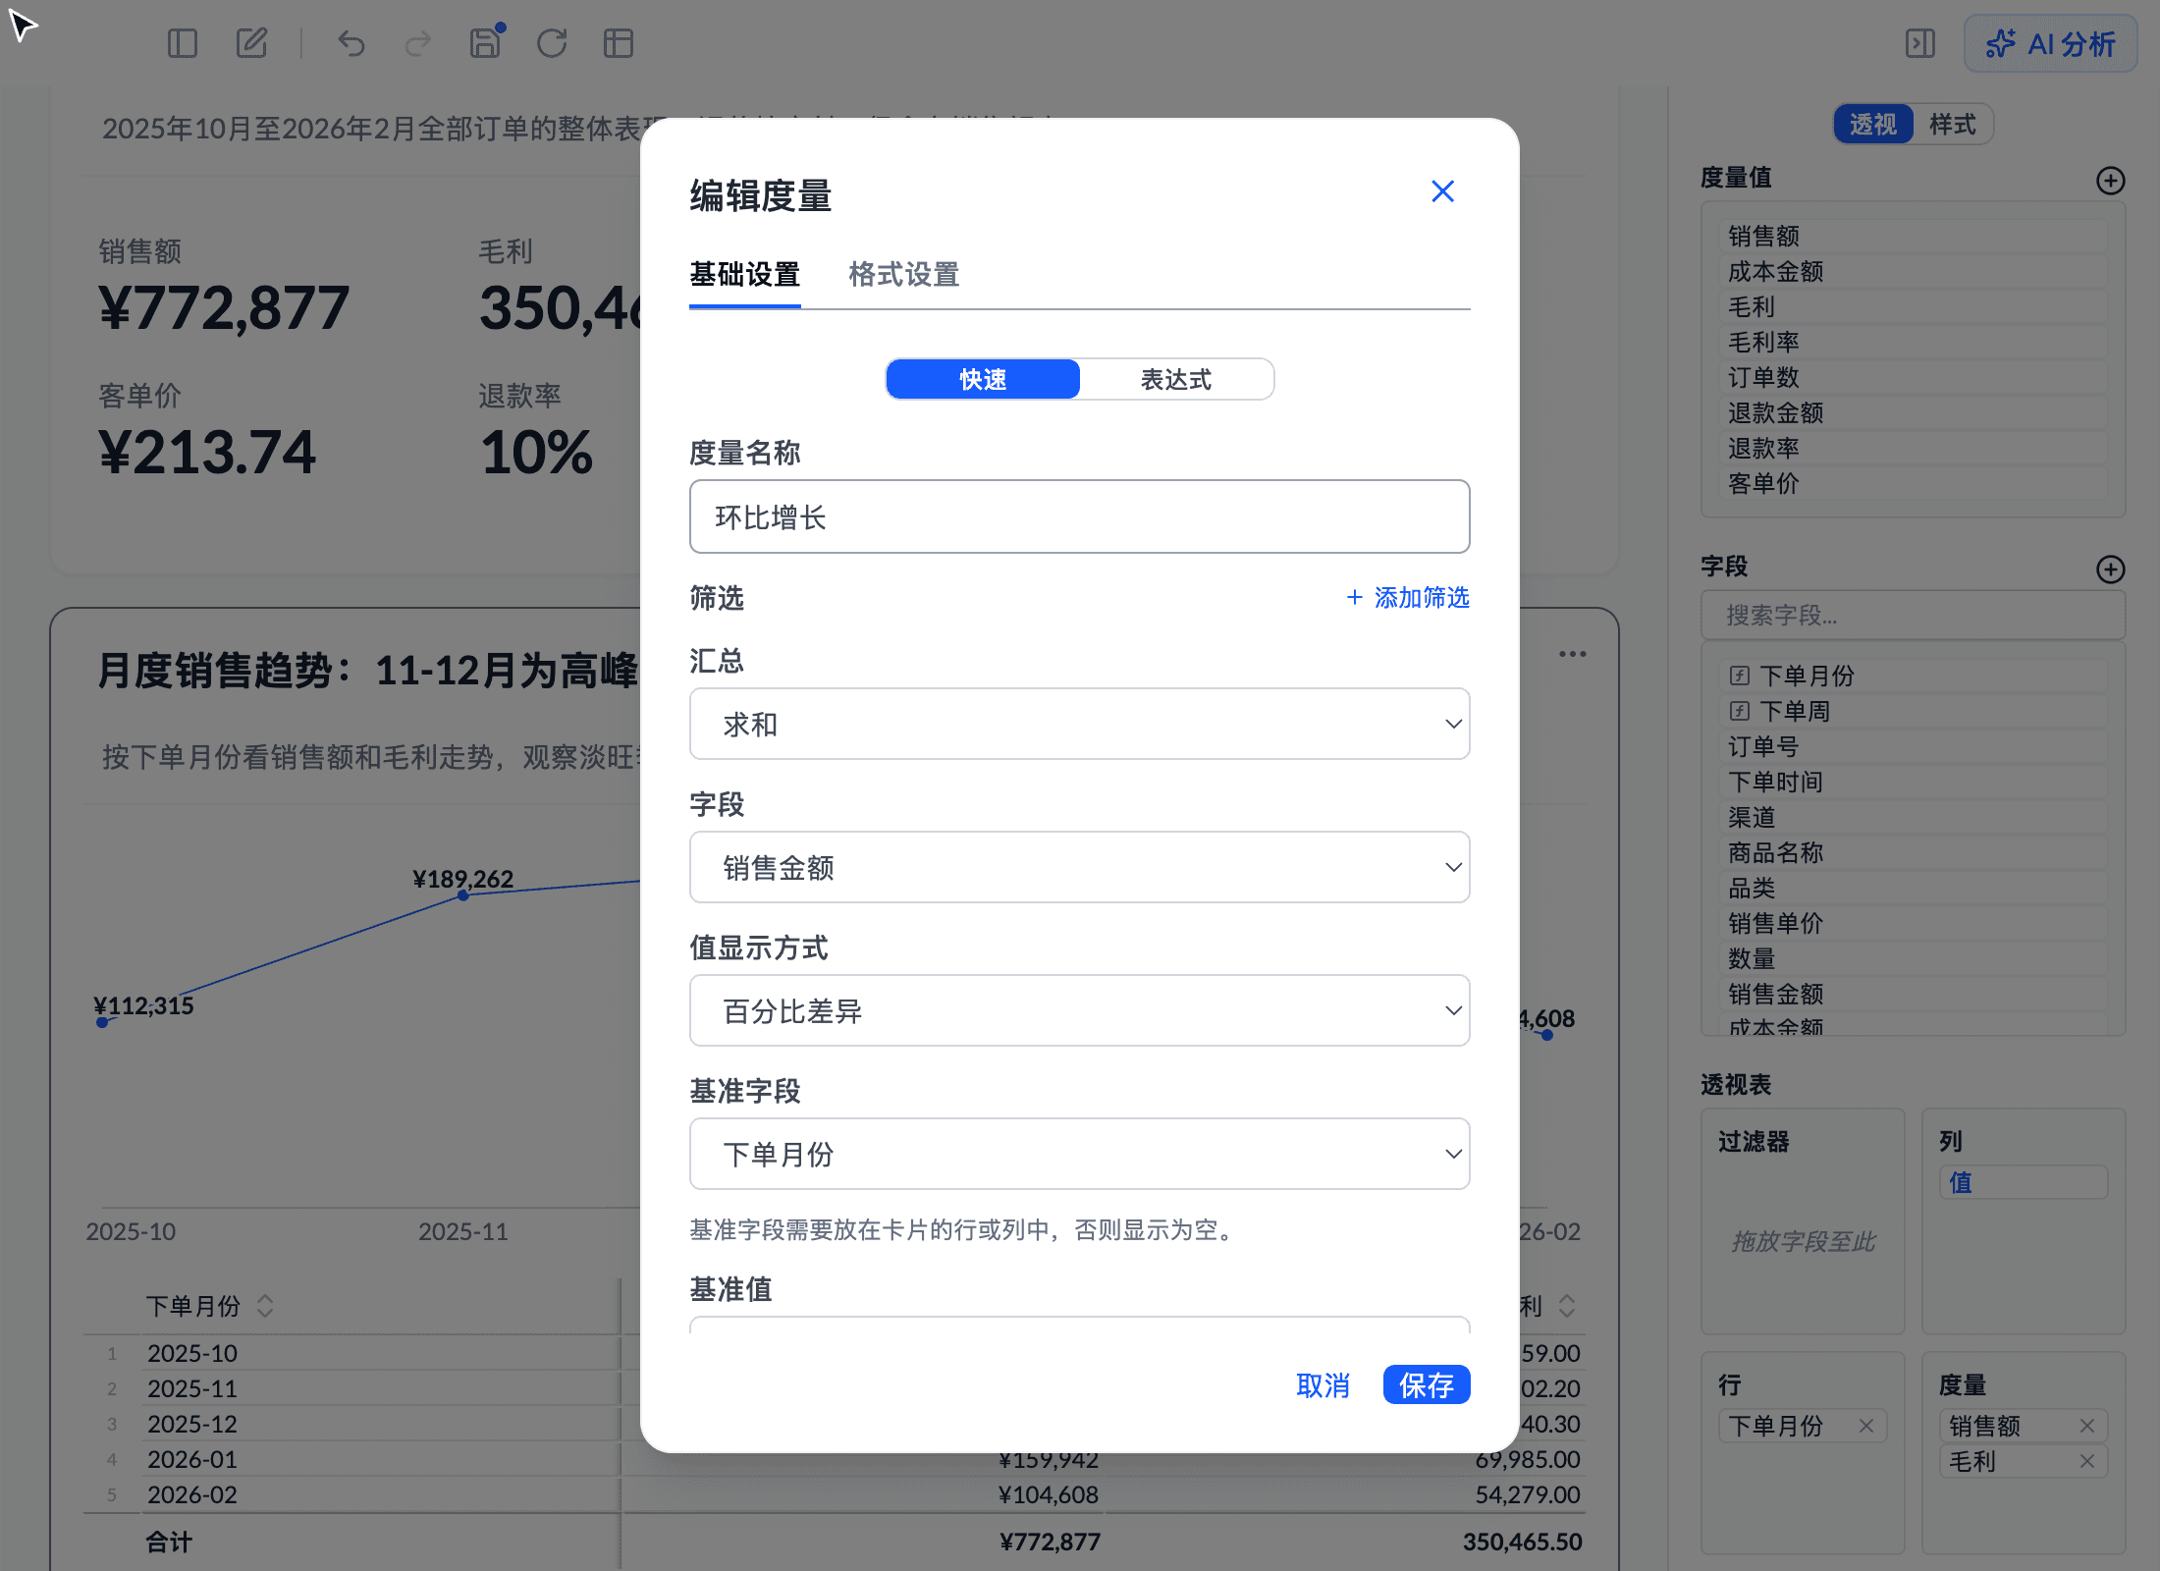
Task: Add a new measure via 度量值 plus icon
Action: [2111, 181]
